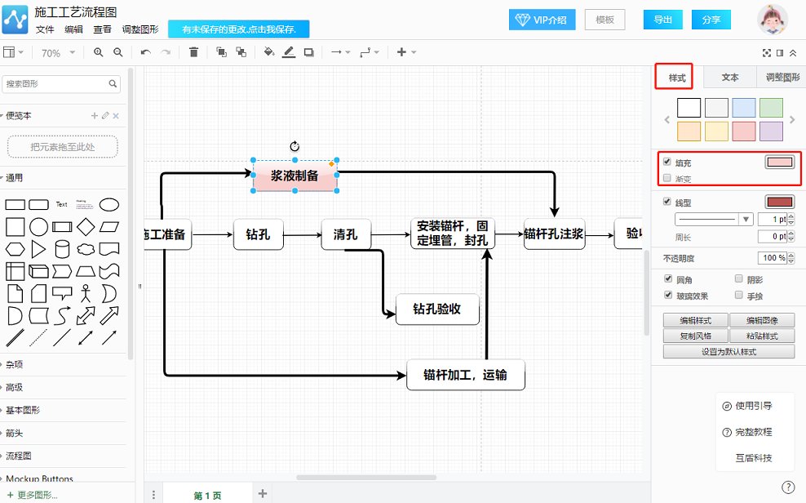Open the zoom level 70% dropdown
Screen dimensions: 806x503
pos(57,52)
